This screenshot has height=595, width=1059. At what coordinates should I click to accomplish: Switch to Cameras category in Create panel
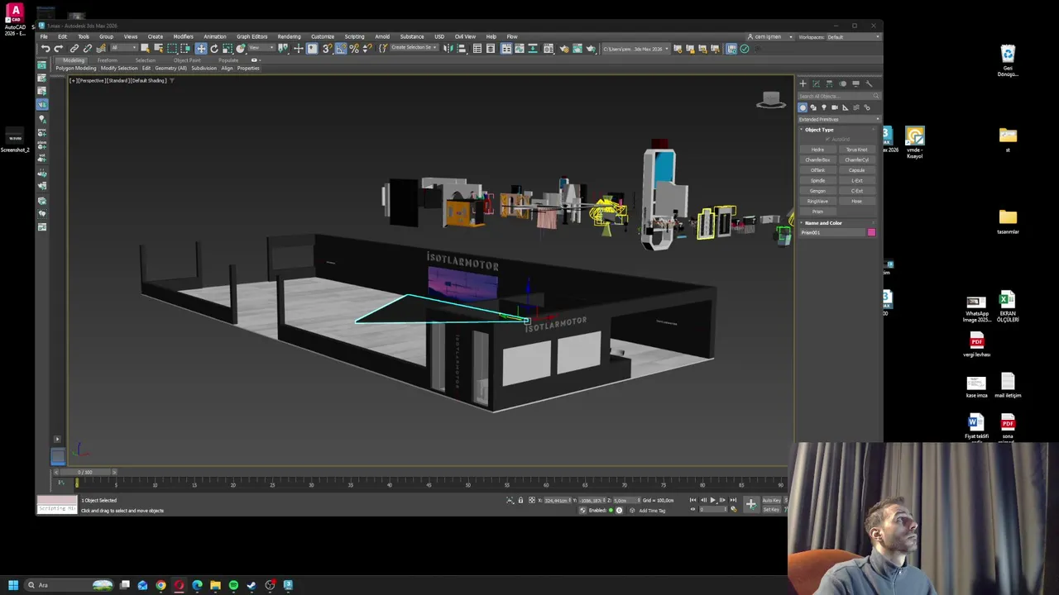[834, 107]
